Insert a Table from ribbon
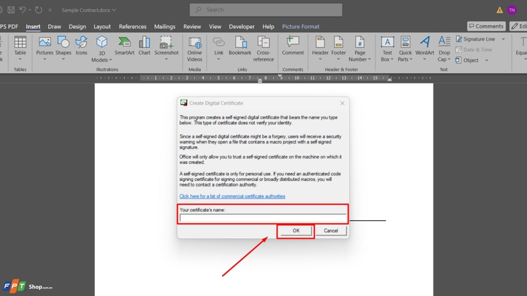Screen dimensions: 527x296 click(x=20, y=49)
